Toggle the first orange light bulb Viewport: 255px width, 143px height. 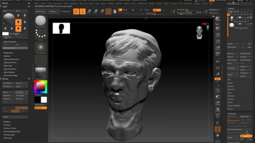click(18, 22)
